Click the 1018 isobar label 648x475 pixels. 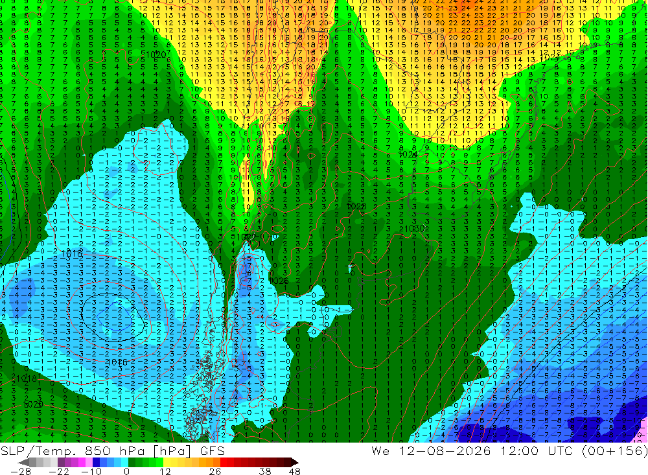click(27, 378)
